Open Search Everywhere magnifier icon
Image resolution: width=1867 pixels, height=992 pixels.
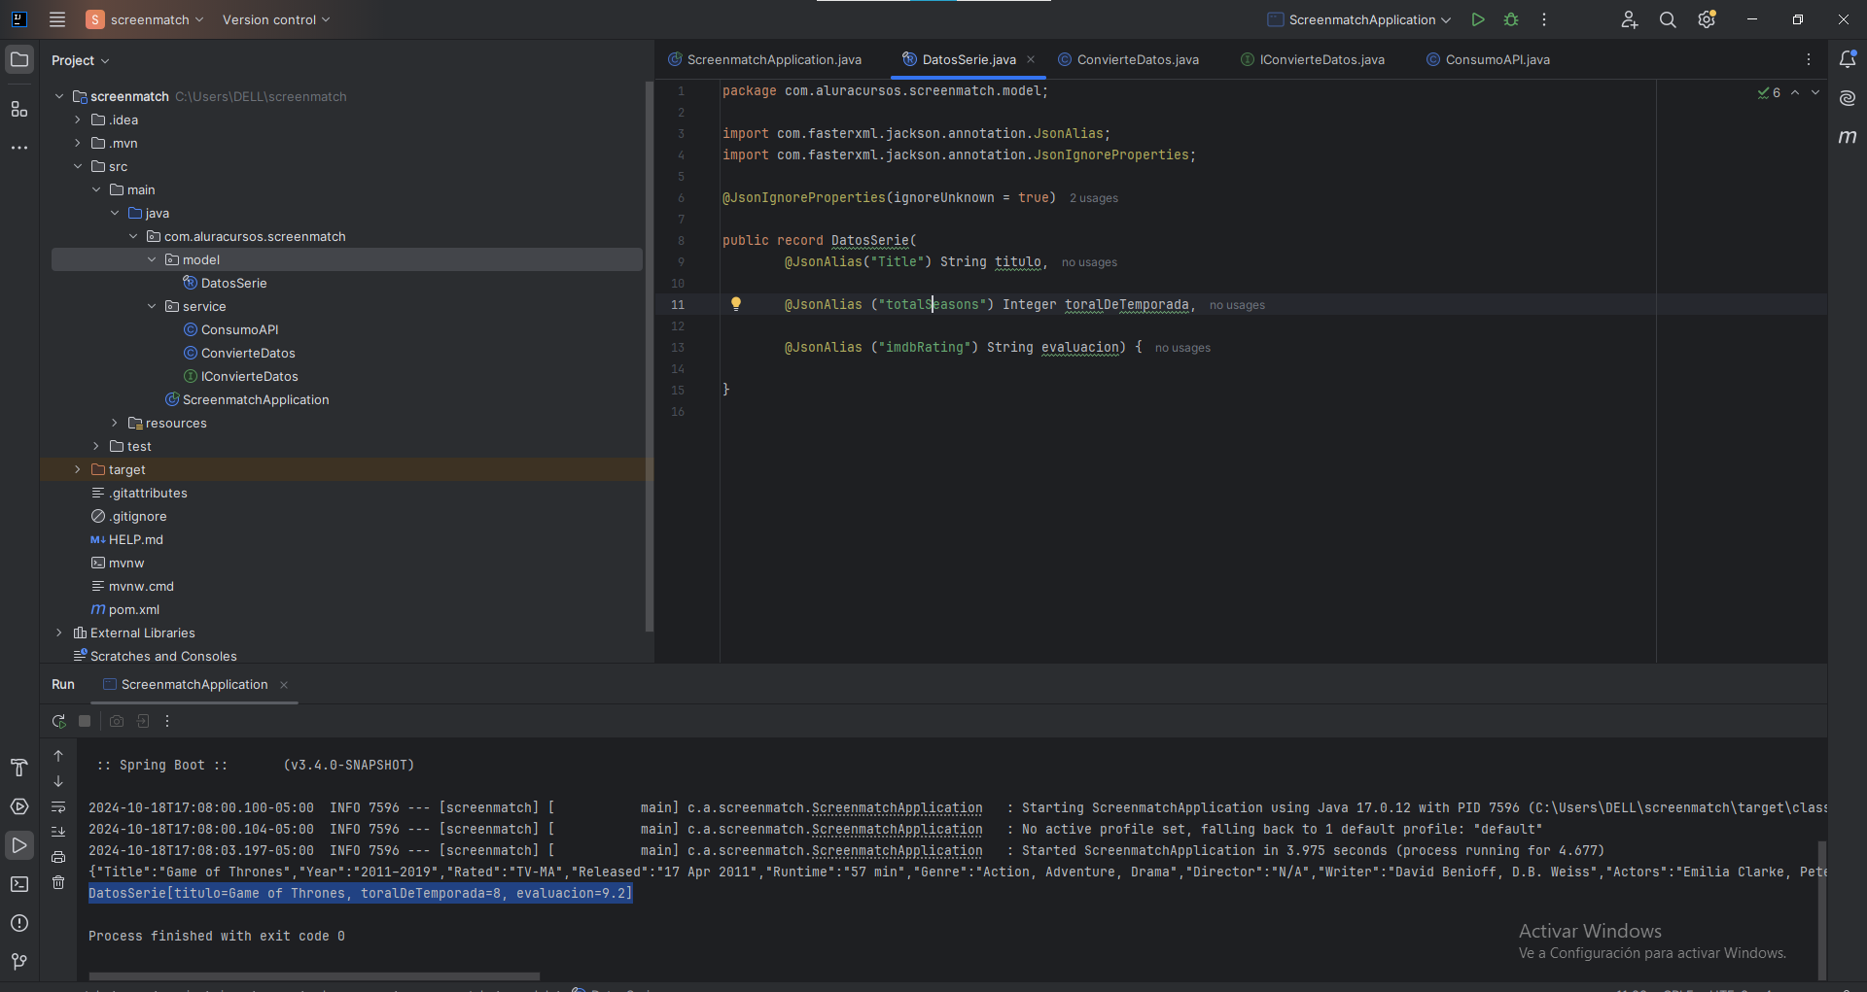[x=1668, y=19]
